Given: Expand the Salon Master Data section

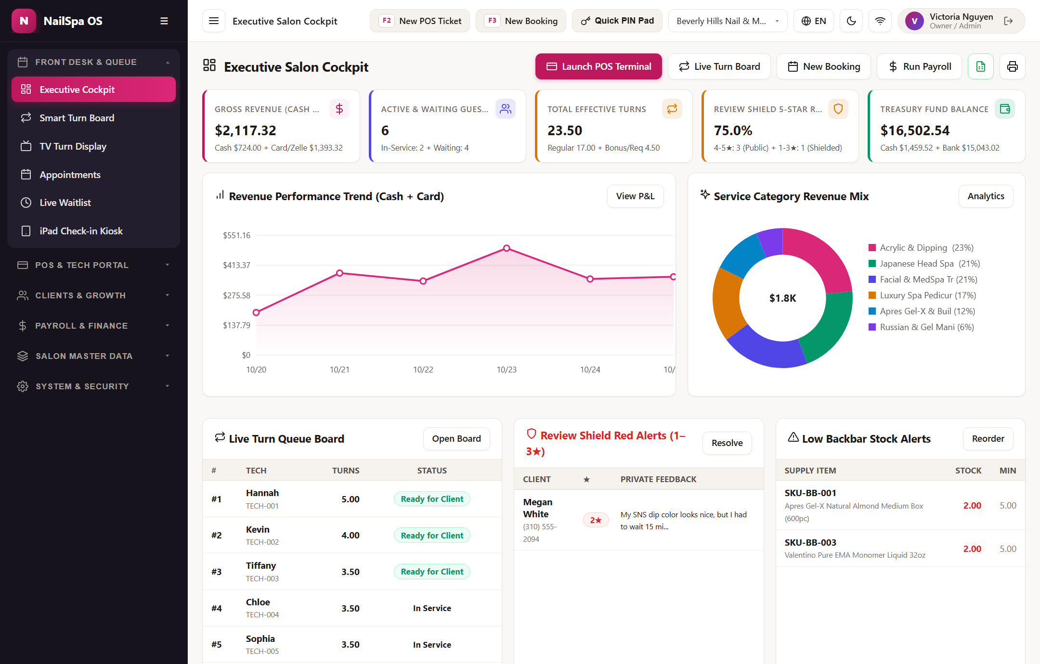Looking at the screenshot, I should click(94, 356).
